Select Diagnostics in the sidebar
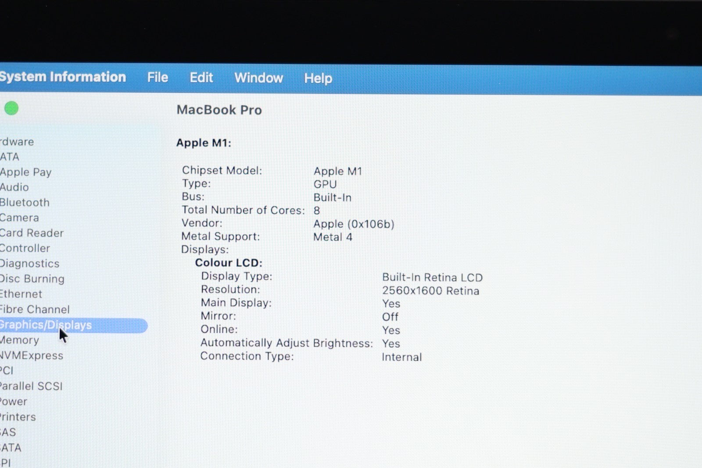The width and height of the screenshot is (702, 468). point(30,263)
